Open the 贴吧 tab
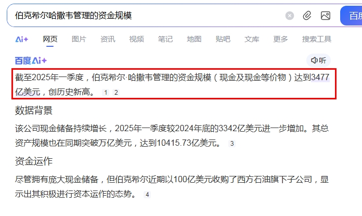The width and height of the screenshot is (362, 216). [223, 39]
